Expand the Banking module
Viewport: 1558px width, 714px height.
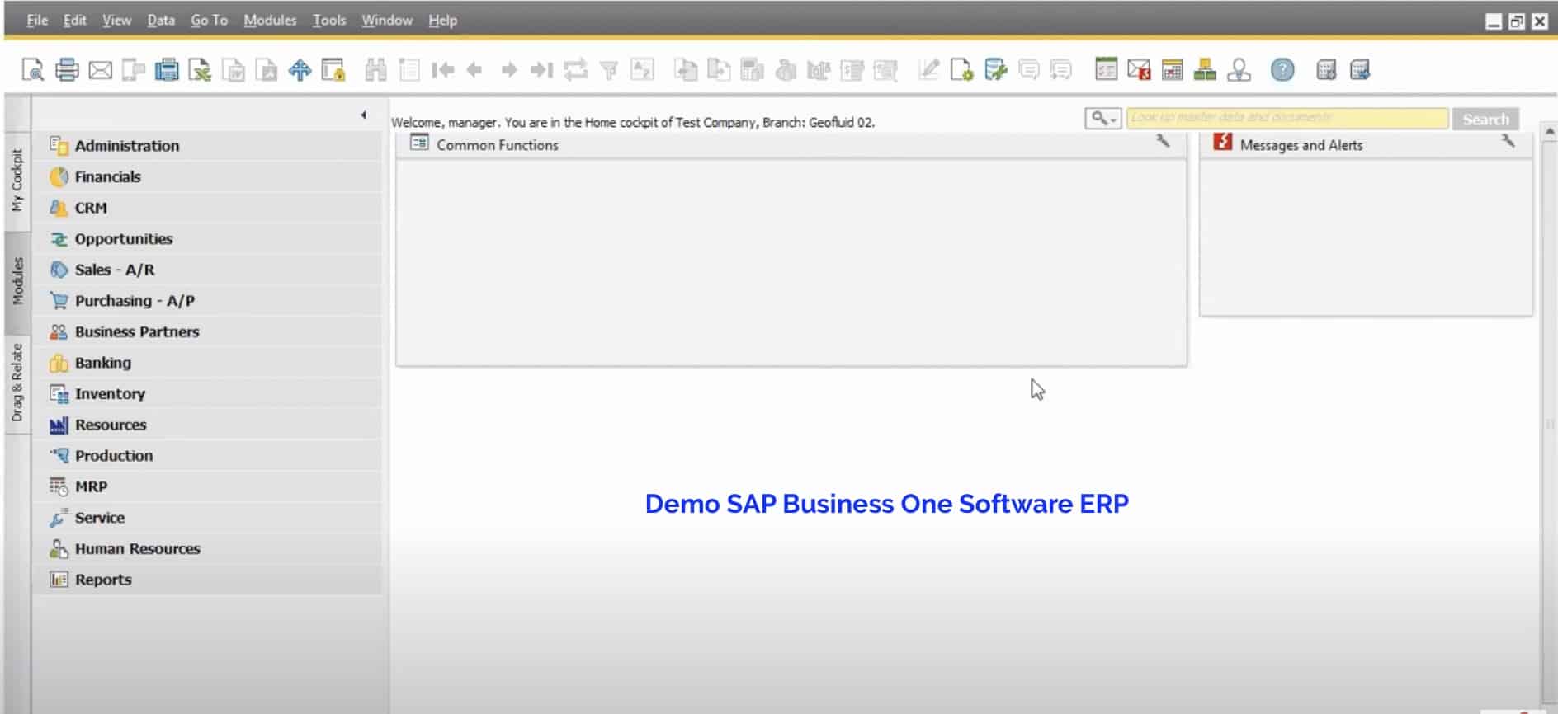(207, 363)
